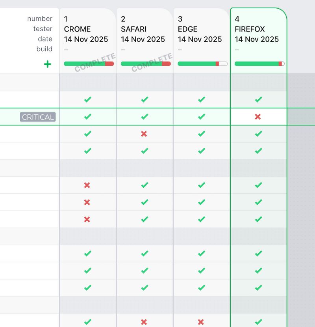Viewport: 315px width, 327px height.
Task: Click the date 14 Nov 2025 under SAFARI
Action: (x=143, y=39)
